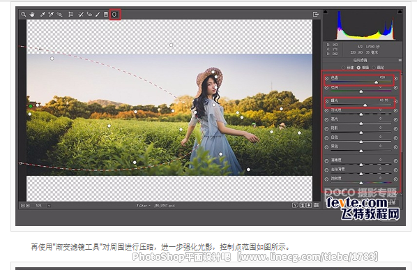Decrease 饱和度 (saturation) with its minus button
417x270 pixels.
326,179
